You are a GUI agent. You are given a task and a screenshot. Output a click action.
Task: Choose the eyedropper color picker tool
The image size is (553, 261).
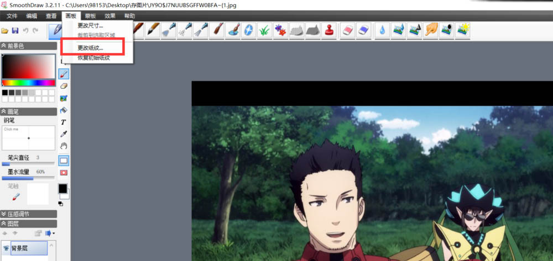64,134
